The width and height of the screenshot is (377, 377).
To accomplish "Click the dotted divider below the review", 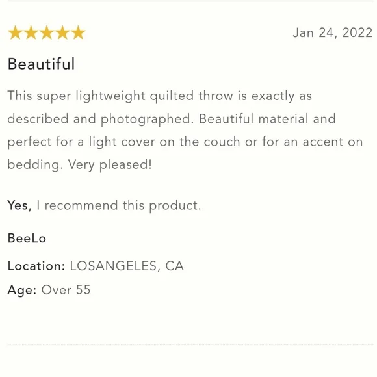I will coord(190,344).
